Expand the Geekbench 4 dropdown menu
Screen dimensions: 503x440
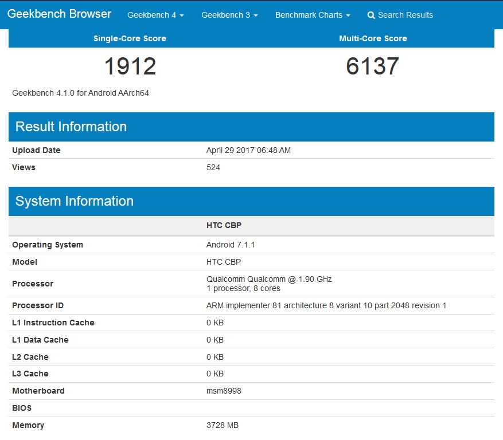(x=155, y=15)
